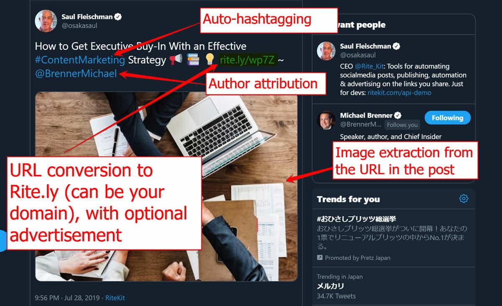The image size is (502, 306).
Task: Toggle the Following button for Michael Brenner
Action: point(448,118)
